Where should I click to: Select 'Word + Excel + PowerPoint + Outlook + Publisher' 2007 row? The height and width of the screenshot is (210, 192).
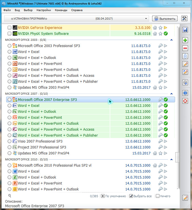pyautogui.click(x=90, y=135)
